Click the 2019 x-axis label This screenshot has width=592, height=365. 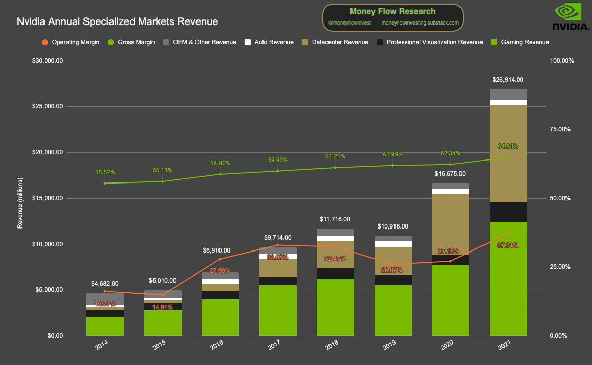coord(389,345)
